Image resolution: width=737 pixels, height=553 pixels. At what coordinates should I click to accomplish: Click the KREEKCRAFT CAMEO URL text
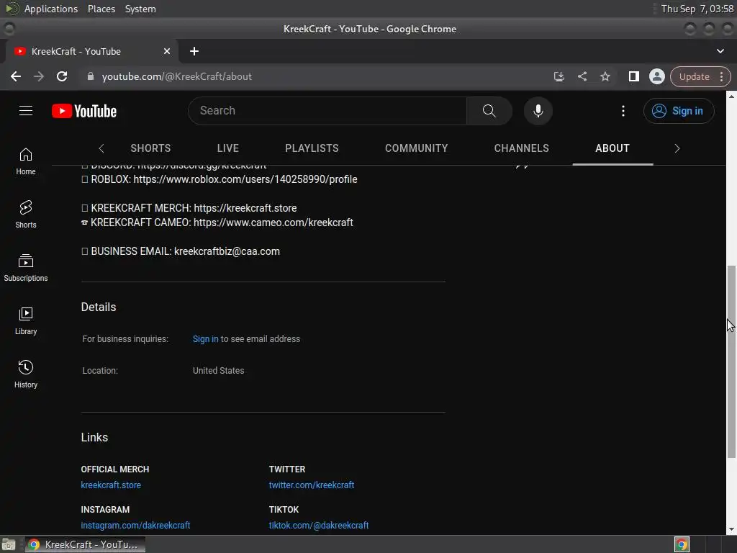pyautogui.click(x=273, y=222)
